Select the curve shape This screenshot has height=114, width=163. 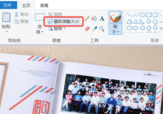click(136, 15)
